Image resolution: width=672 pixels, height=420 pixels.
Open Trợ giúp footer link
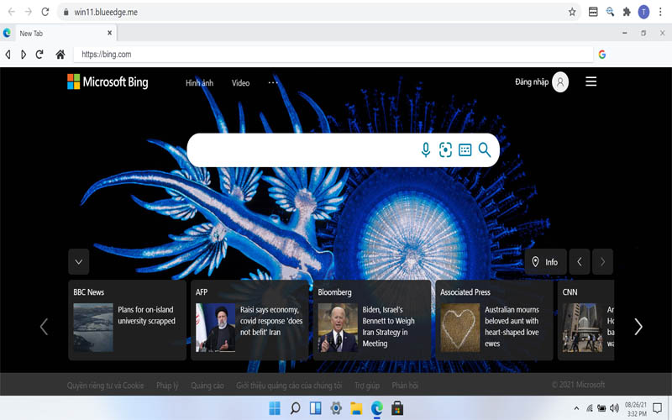coord(367,386)
